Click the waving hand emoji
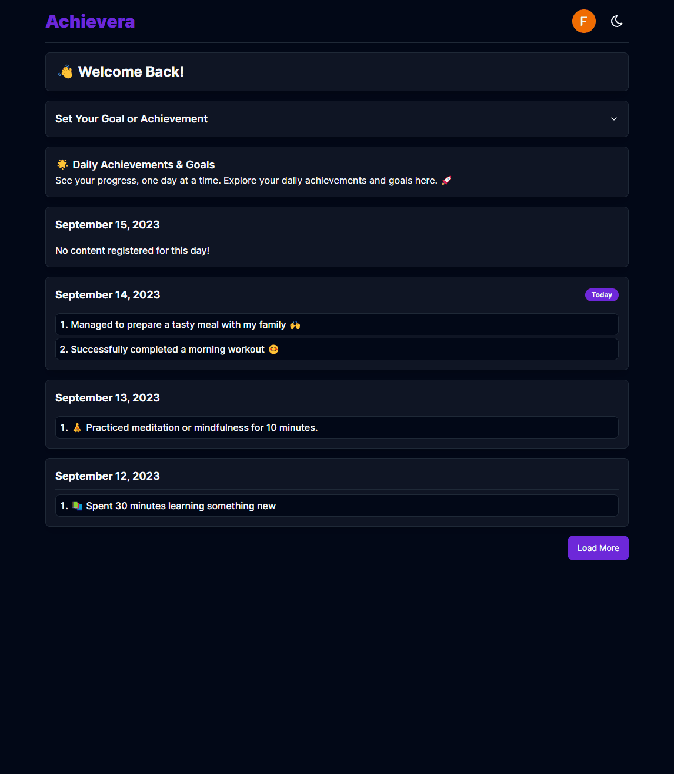The height and width of the screenshot is (774, 674). point(65,72)
